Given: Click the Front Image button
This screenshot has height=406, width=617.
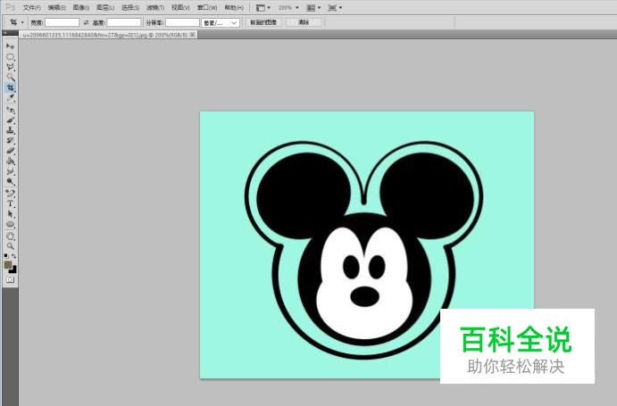Looking at the screenshot, I should pos(263,22).
